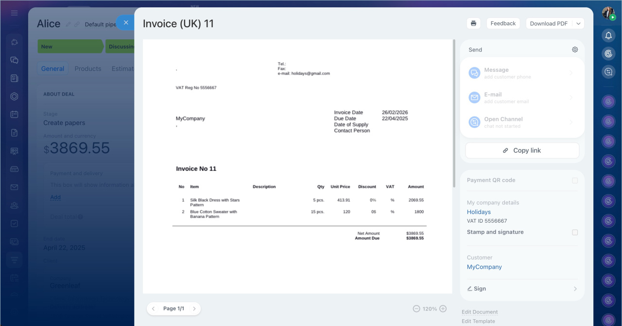Zoom out the invoice preview
The width and height of the screenshot is (622, 326).
coord(416,309)
